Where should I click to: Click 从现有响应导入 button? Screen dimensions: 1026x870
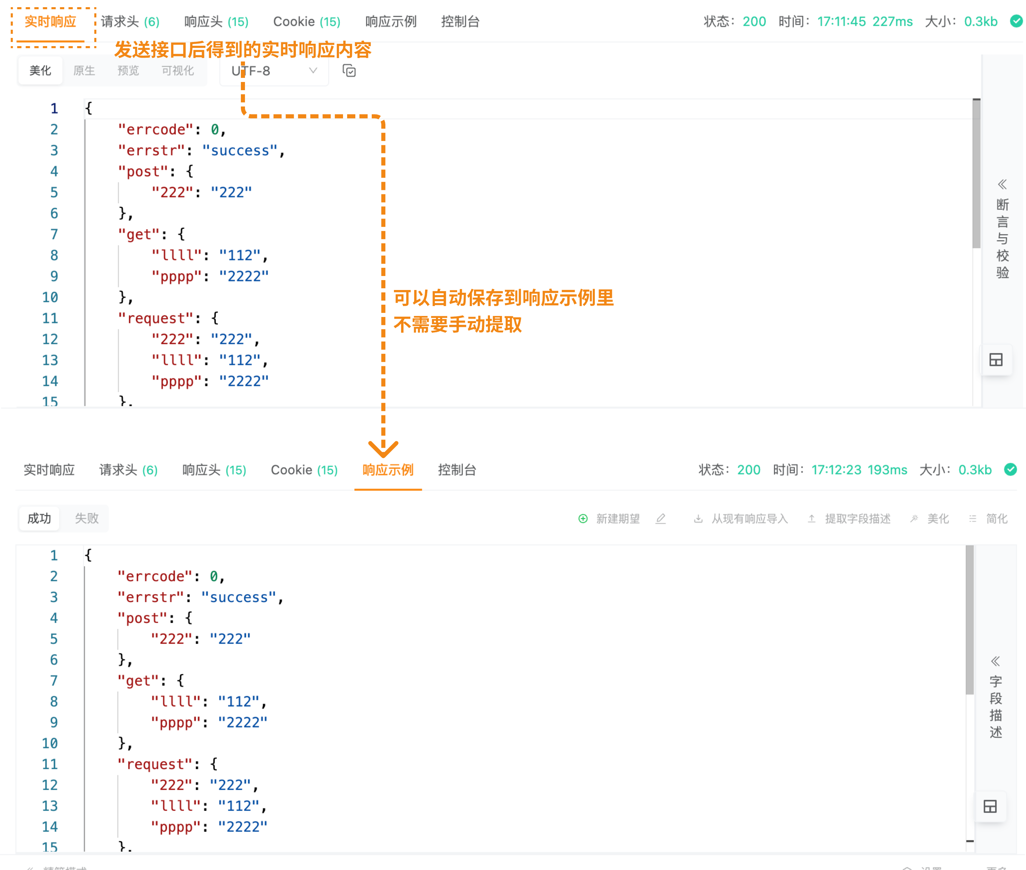(x=741, y=519)
